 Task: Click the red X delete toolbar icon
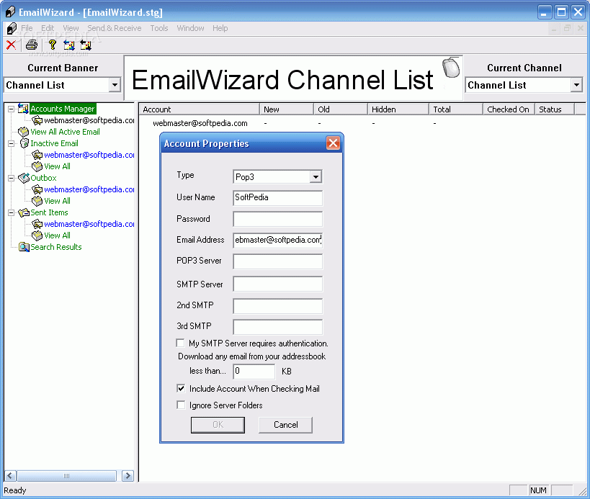pyautogui.click(x=11, y=45)
